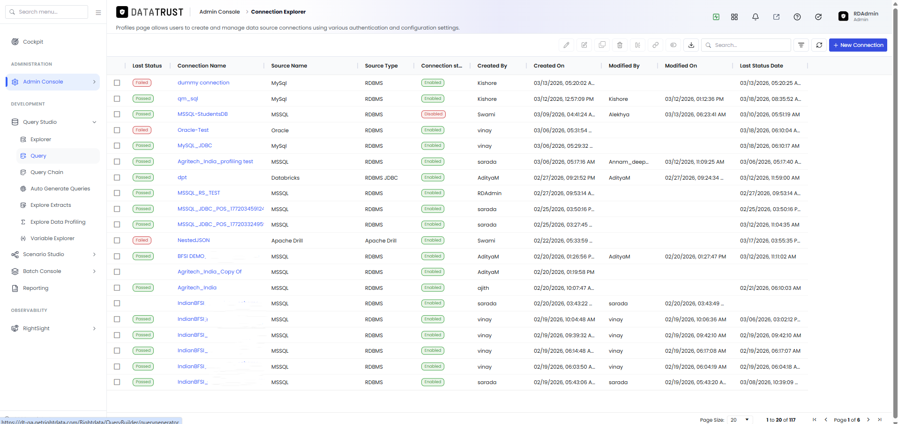Viewport: 898px width, 424px height.
Task: Check the MSSQL_RS_TEST row checkbox
Action: point(117,193)
